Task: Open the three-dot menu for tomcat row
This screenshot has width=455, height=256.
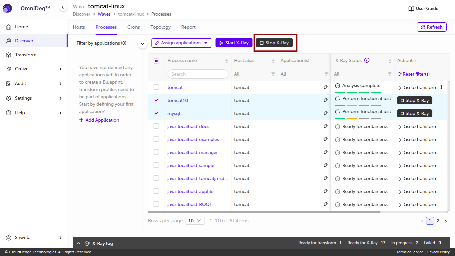Action: click(441, 87)
